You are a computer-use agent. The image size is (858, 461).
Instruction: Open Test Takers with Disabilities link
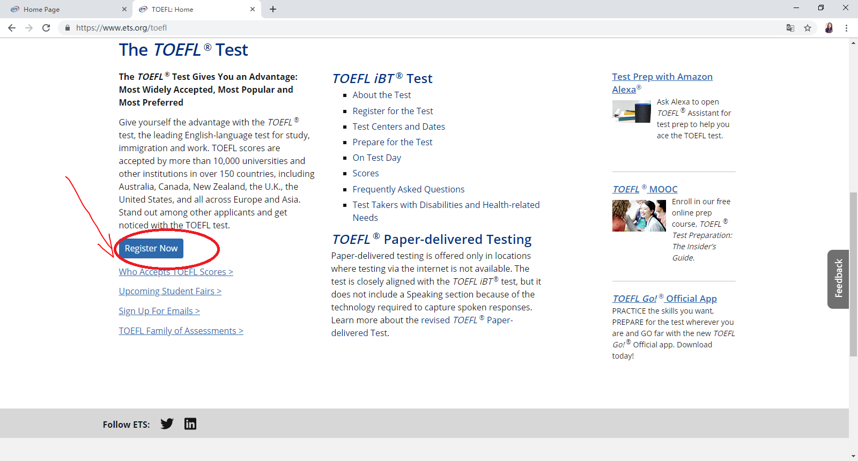tap(446, 211)
